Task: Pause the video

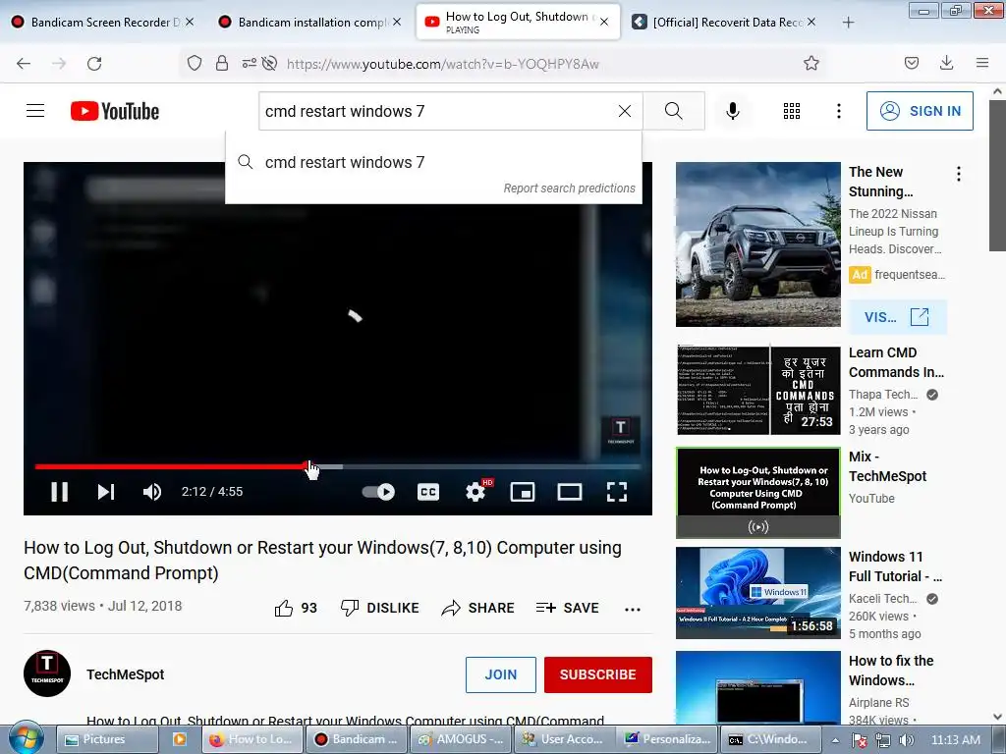Action: click(60, 492)
